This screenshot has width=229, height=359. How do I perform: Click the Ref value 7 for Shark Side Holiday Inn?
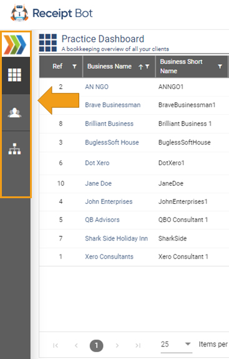pos(61,238)
